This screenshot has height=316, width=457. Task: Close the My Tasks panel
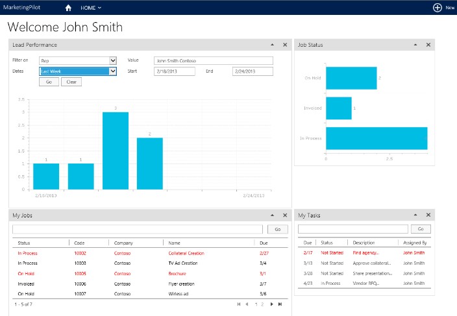point(428,215)
